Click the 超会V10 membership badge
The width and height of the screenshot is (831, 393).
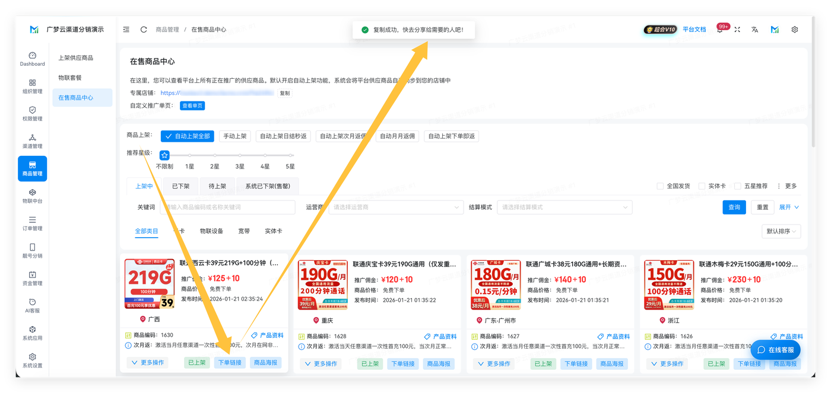(661, 30)
